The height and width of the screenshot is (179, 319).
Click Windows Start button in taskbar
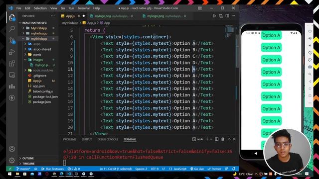pos(9,174)
